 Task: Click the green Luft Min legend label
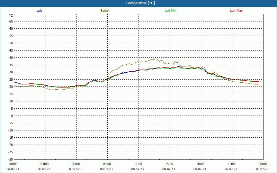[x=170, y=11]
